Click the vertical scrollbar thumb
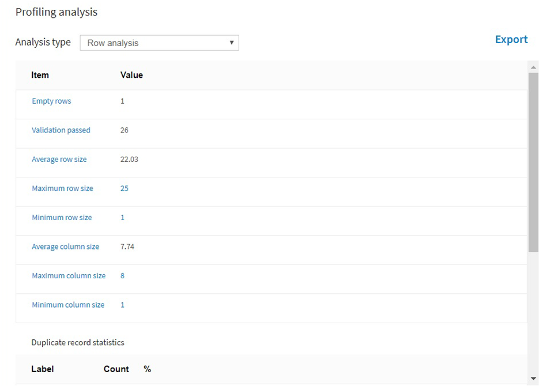Image resolution: width=539 pixels, height=386 pixels. [x=533, y=161]
